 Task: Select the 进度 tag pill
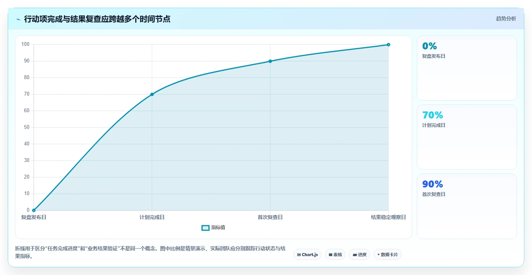[x=359, y=255]
